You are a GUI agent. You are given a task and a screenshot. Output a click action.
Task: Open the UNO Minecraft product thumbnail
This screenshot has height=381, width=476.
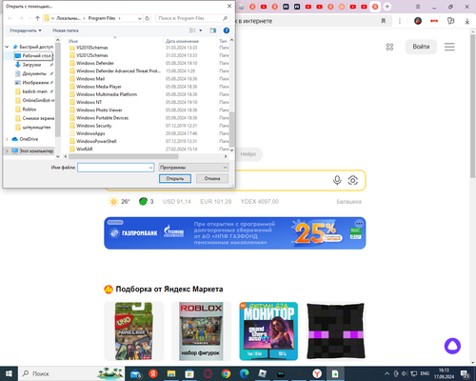[x=133, y=331]
